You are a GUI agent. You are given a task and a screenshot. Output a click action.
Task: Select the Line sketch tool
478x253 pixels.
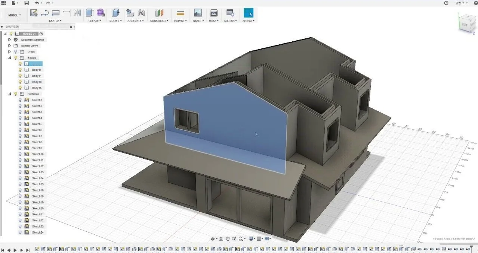click(44, 13)
